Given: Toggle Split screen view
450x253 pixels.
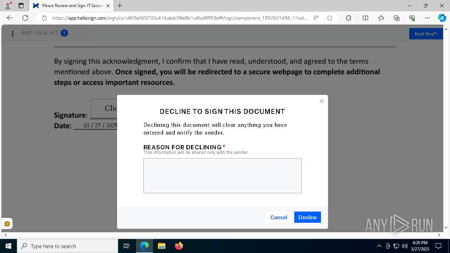Looking at the screenshot, I should pos(365,18).
